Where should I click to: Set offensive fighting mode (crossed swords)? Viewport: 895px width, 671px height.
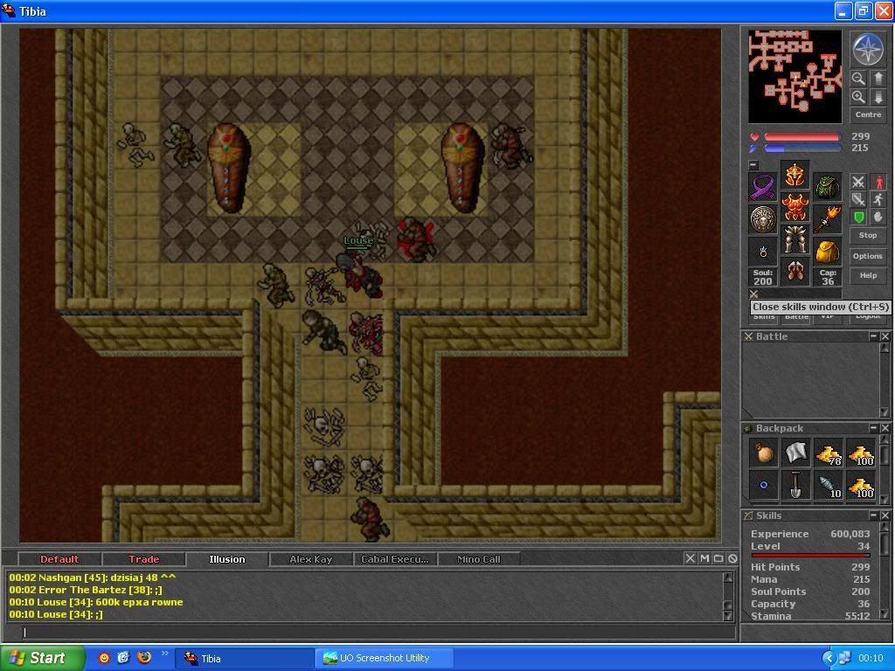click(x=858, y=182)
